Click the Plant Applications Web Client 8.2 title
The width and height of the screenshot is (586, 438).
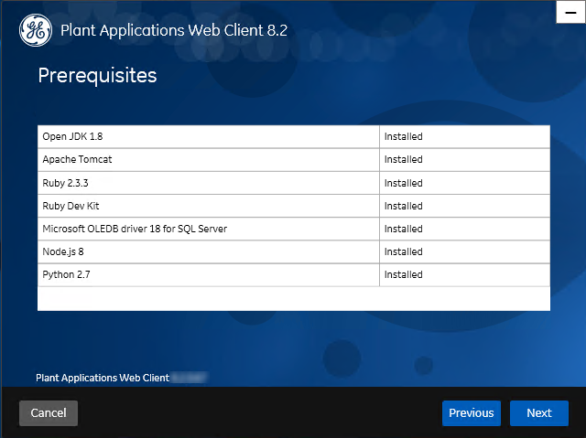click(174, 30)
